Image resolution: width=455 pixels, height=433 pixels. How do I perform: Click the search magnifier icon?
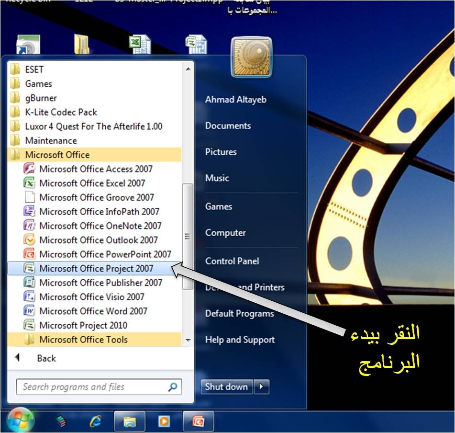[x=173, y=387]
